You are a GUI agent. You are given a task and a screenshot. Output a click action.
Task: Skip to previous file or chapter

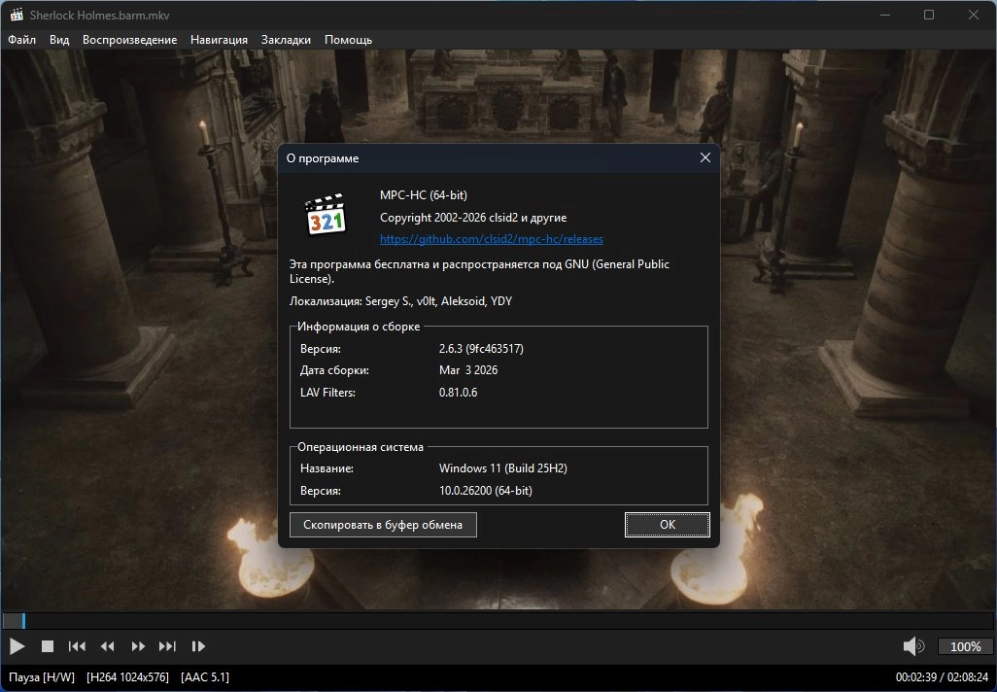77,646
